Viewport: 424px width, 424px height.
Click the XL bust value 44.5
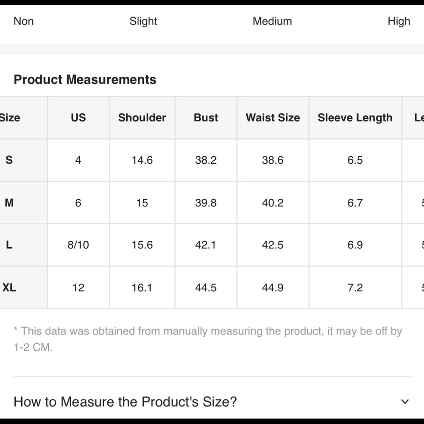pyautogui.click(x=206, y=287)
